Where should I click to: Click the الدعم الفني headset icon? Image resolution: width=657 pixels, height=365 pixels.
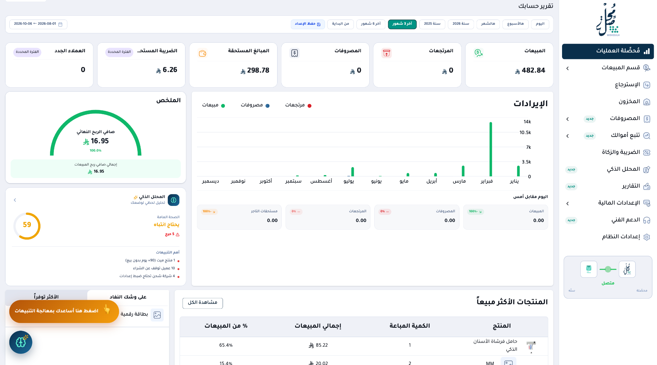point(647,220)
